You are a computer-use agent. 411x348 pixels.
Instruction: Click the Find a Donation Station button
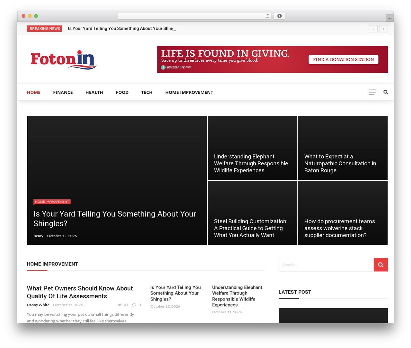(343, 59)
